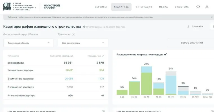The height and width of the screenshot is (112, 214).
Task: Go to the Медиа section
Action: tap(163, 7)
